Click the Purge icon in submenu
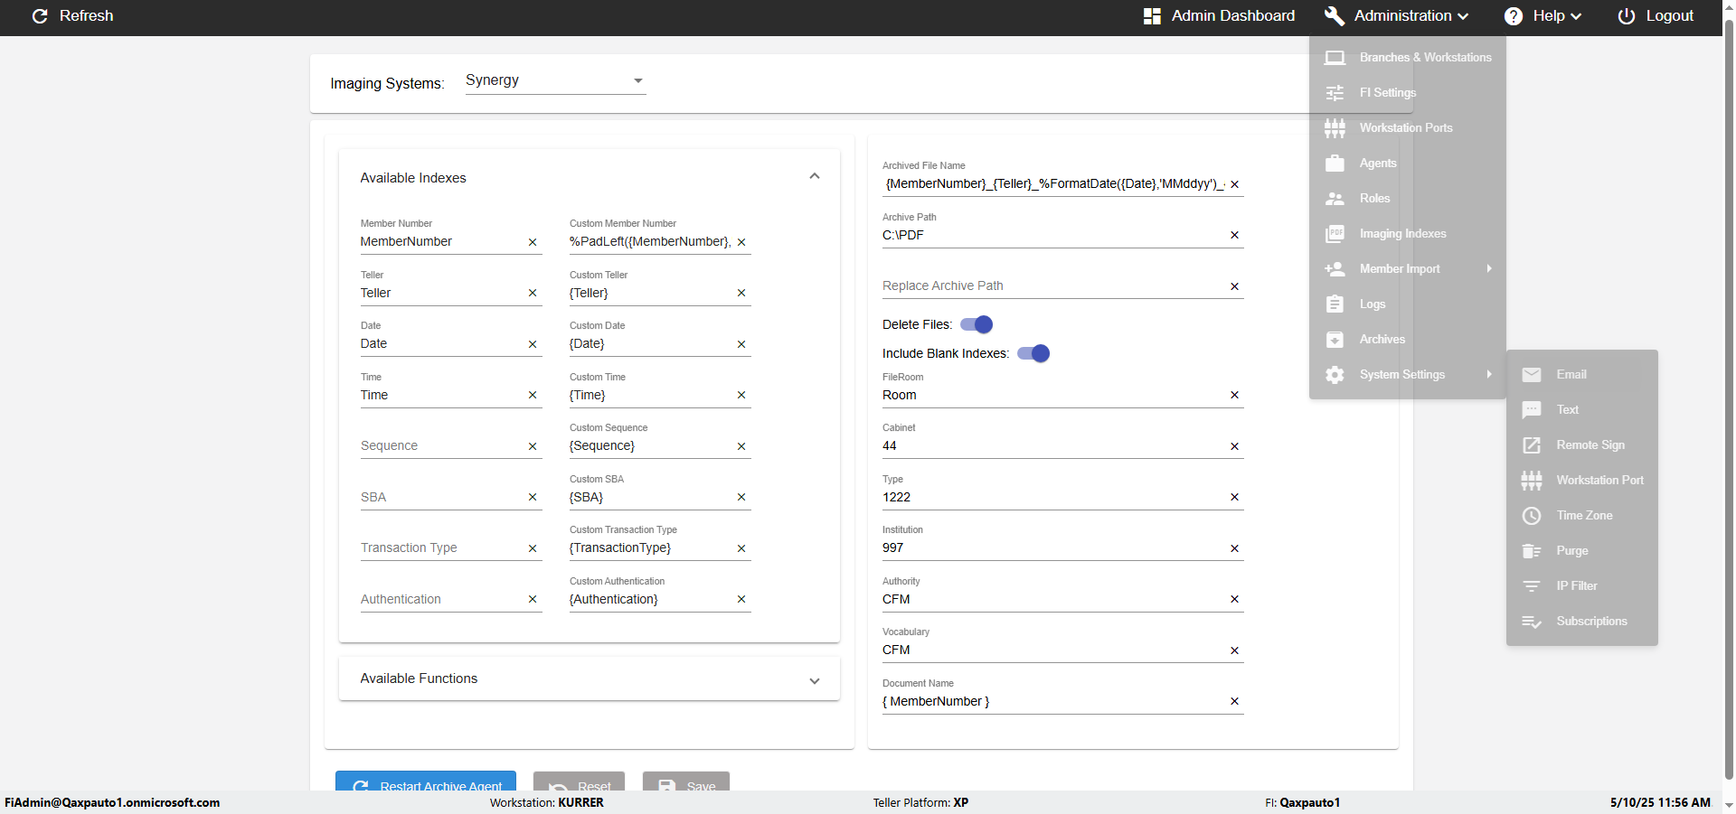This screenshot has height=814, width=1736. click(x=1531, y=551)
